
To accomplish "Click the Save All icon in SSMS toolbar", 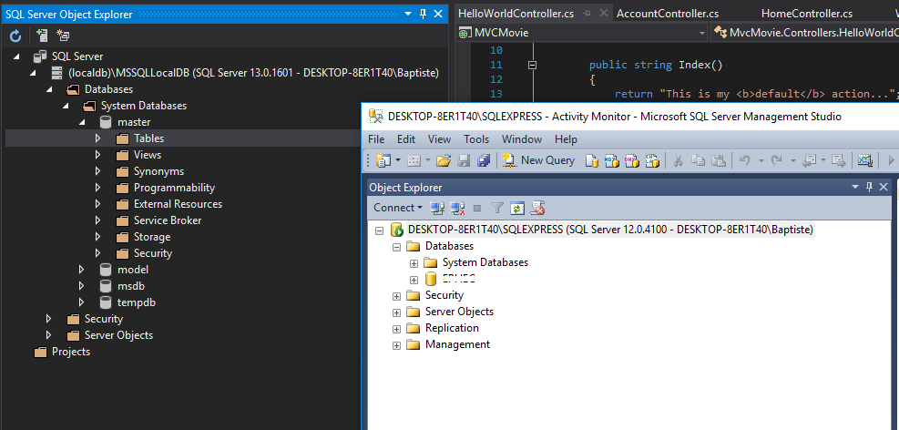I will (x=484, y=160).
